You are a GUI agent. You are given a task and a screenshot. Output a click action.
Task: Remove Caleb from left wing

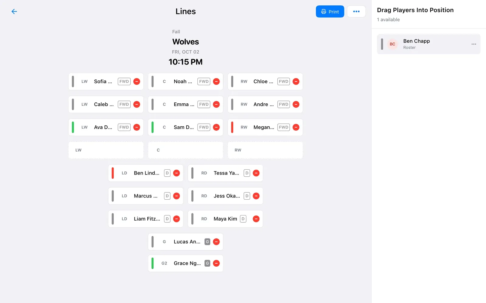click(x=137, y=104)
